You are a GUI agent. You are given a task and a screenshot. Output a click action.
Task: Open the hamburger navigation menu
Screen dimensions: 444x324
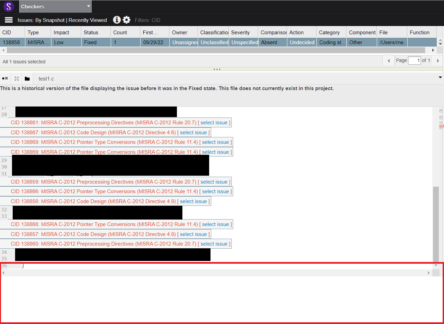point(8,20)
